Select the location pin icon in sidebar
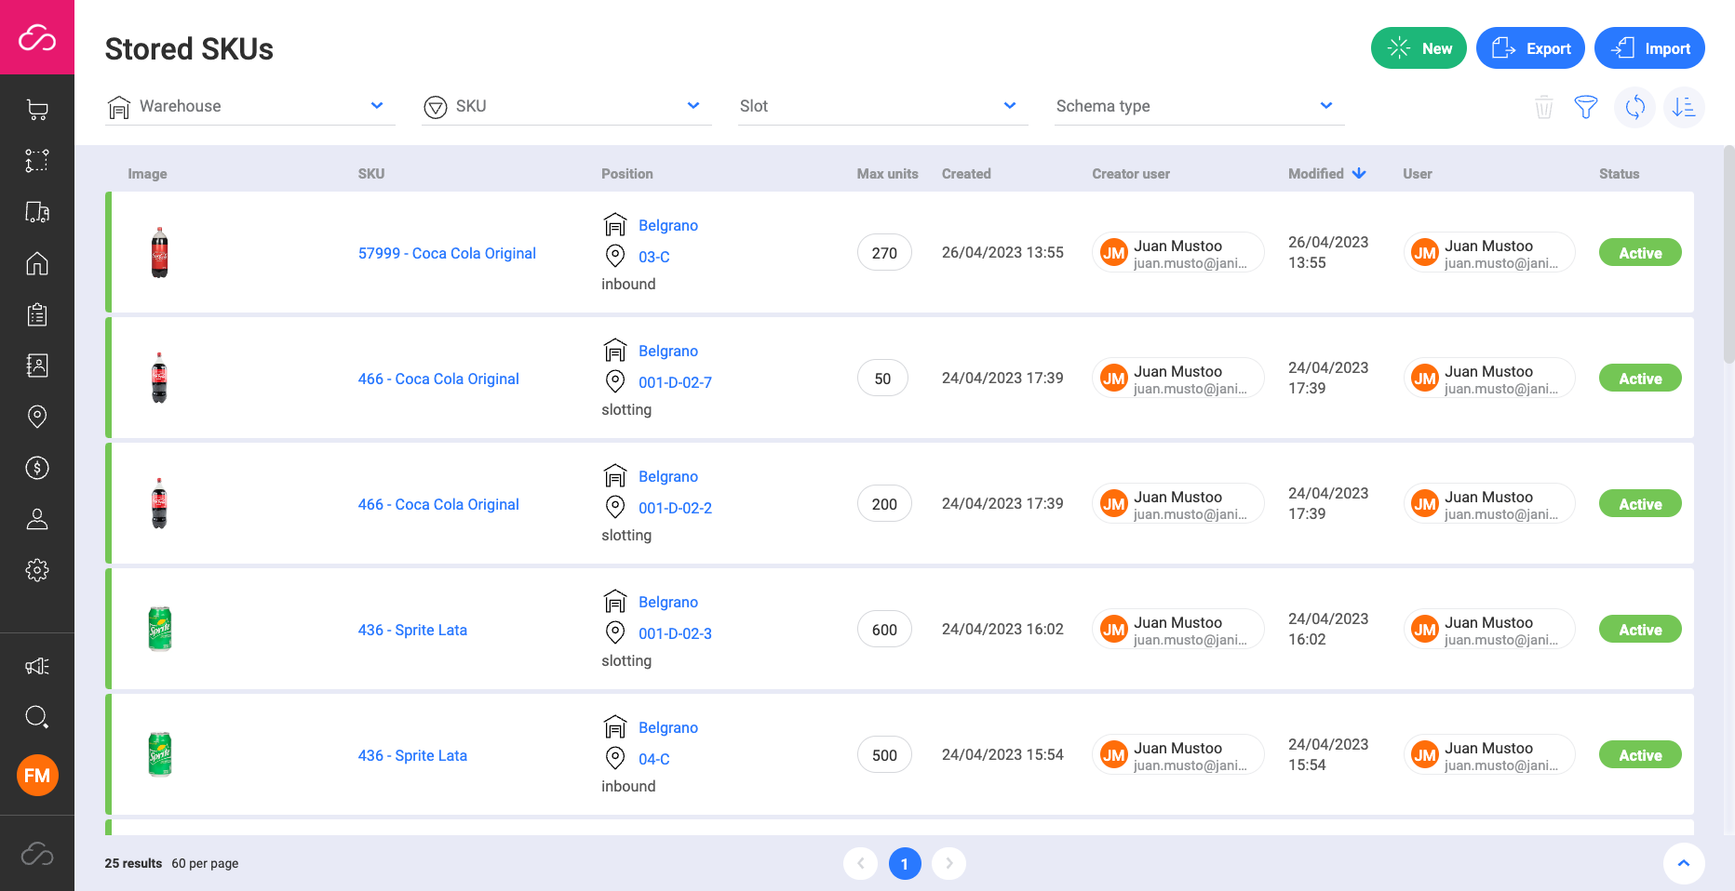 pyautogui.click(x=37, y=416)
